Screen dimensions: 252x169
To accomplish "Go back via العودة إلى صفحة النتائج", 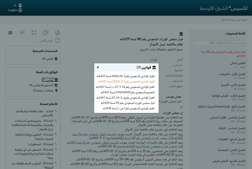I will (234, 20).
